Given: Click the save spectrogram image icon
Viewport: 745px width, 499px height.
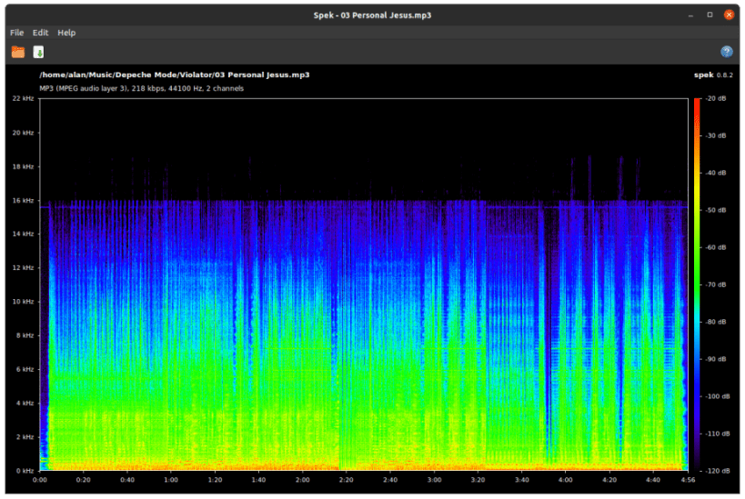Looking at the screenshot, I should click(x=39, y=52).
